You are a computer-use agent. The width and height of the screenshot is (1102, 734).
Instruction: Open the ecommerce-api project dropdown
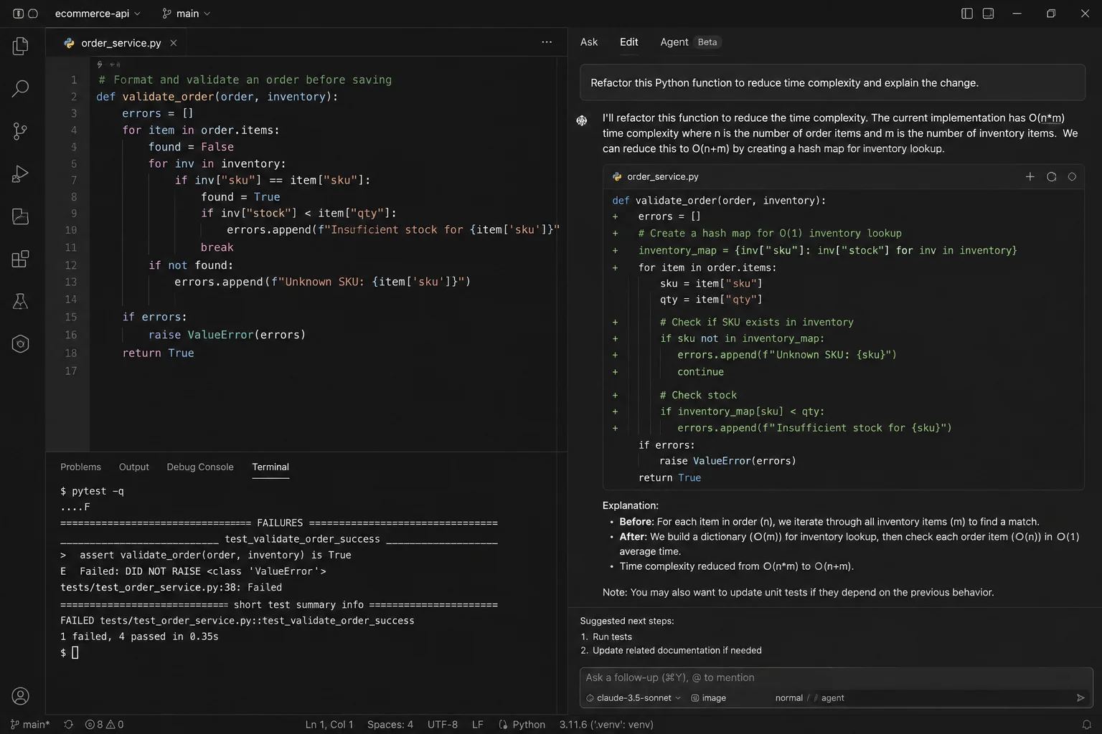coord(98,14)
